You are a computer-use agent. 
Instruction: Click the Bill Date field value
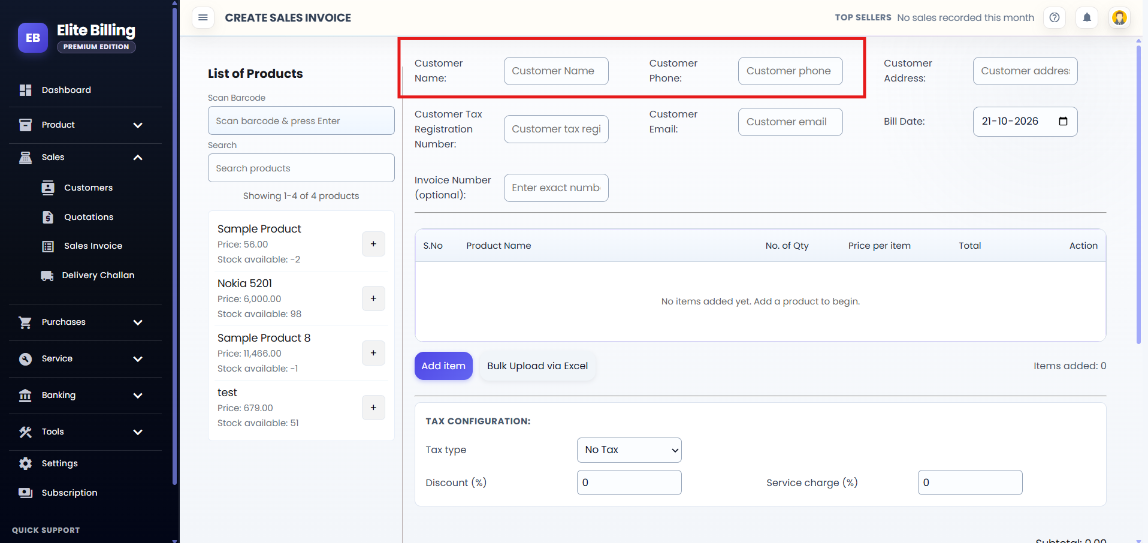pos(1010,121)
